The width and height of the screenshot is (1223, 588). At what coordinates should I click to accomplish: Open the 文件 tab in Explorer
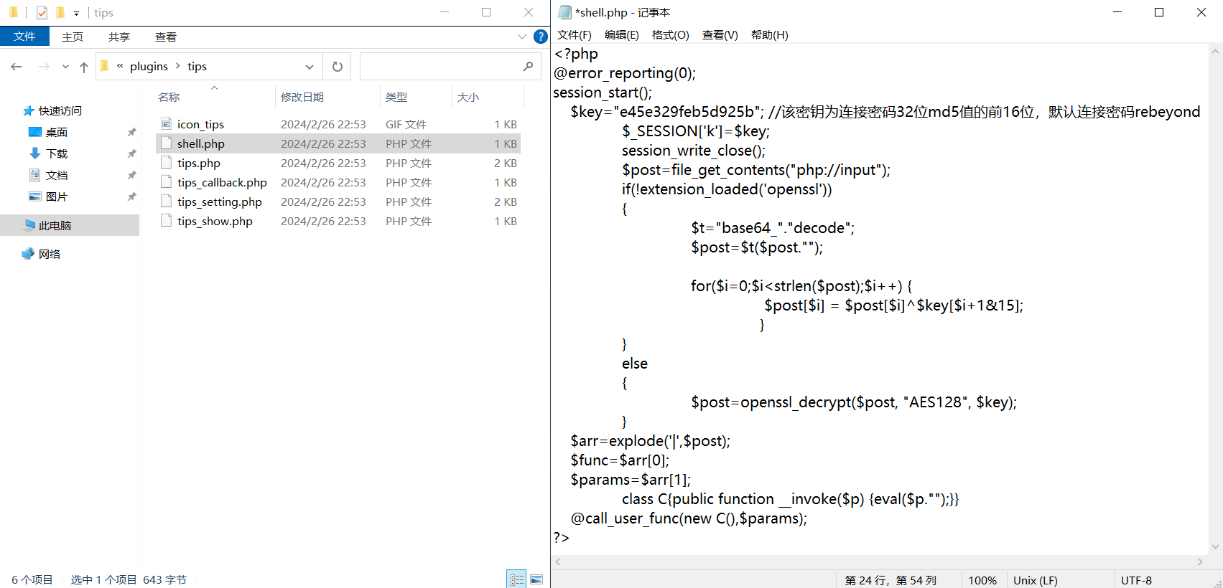(24, 37)
